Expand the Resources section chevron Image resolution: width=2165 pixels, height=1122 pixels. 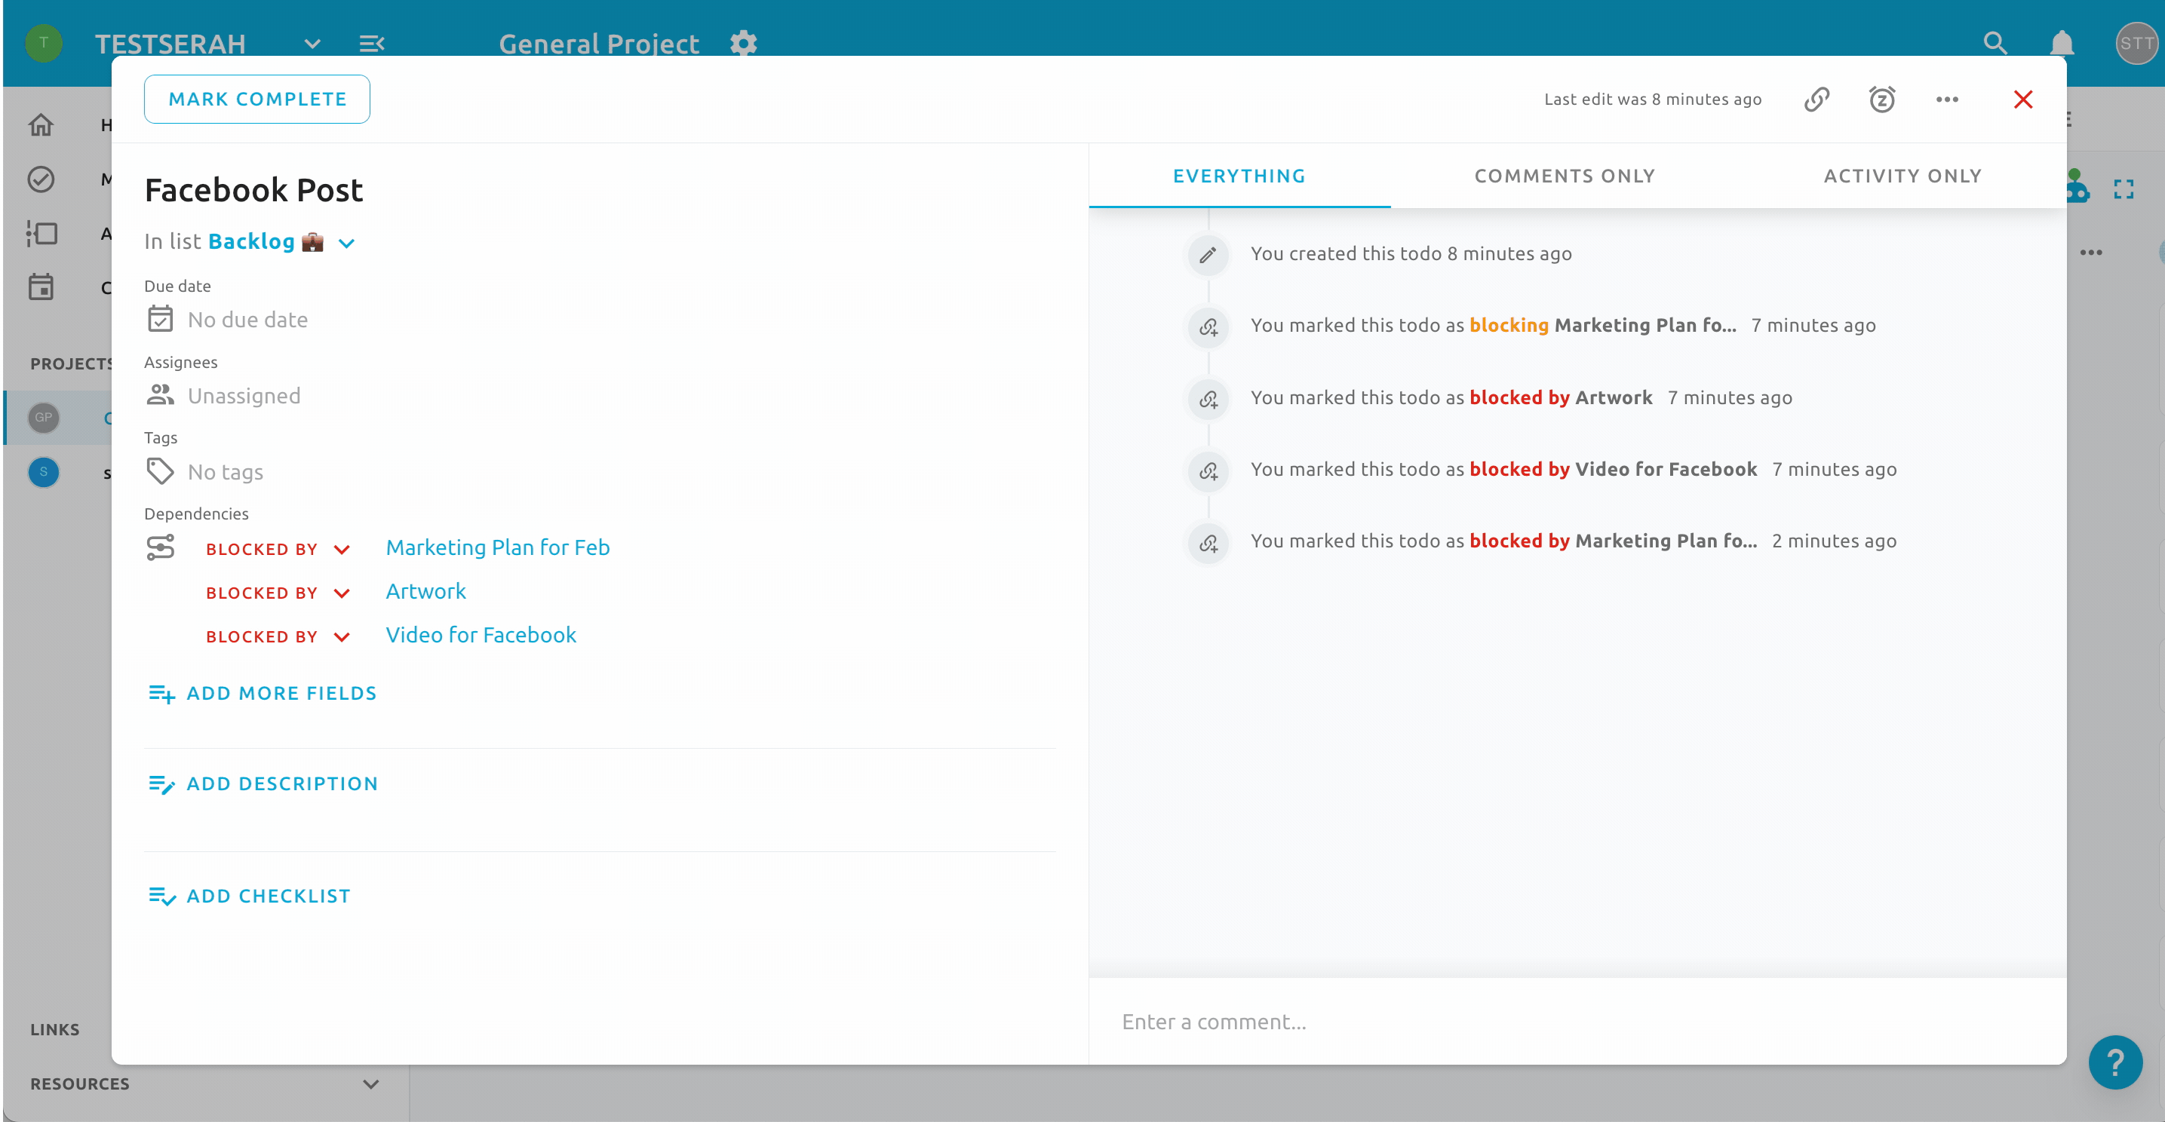(370, 1084)
